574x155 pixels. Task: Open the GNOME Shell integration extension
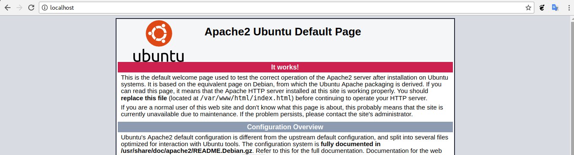pyautogui.click(x=543, y=8)
